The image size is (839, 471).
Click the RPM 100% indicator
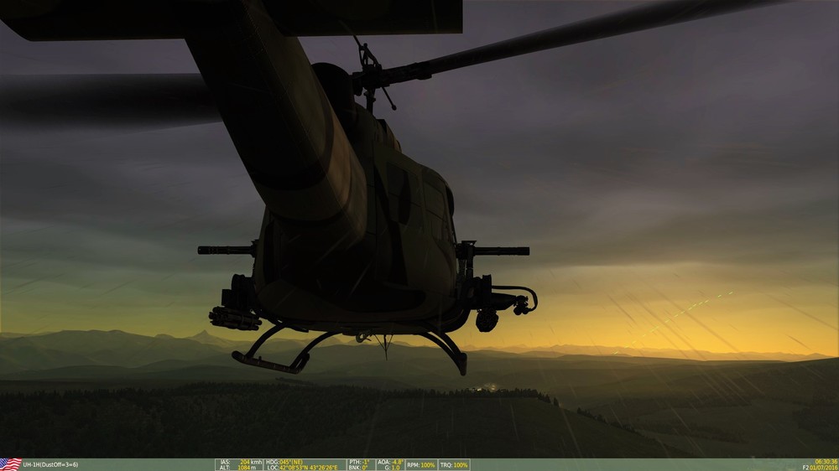pos(421,464)
